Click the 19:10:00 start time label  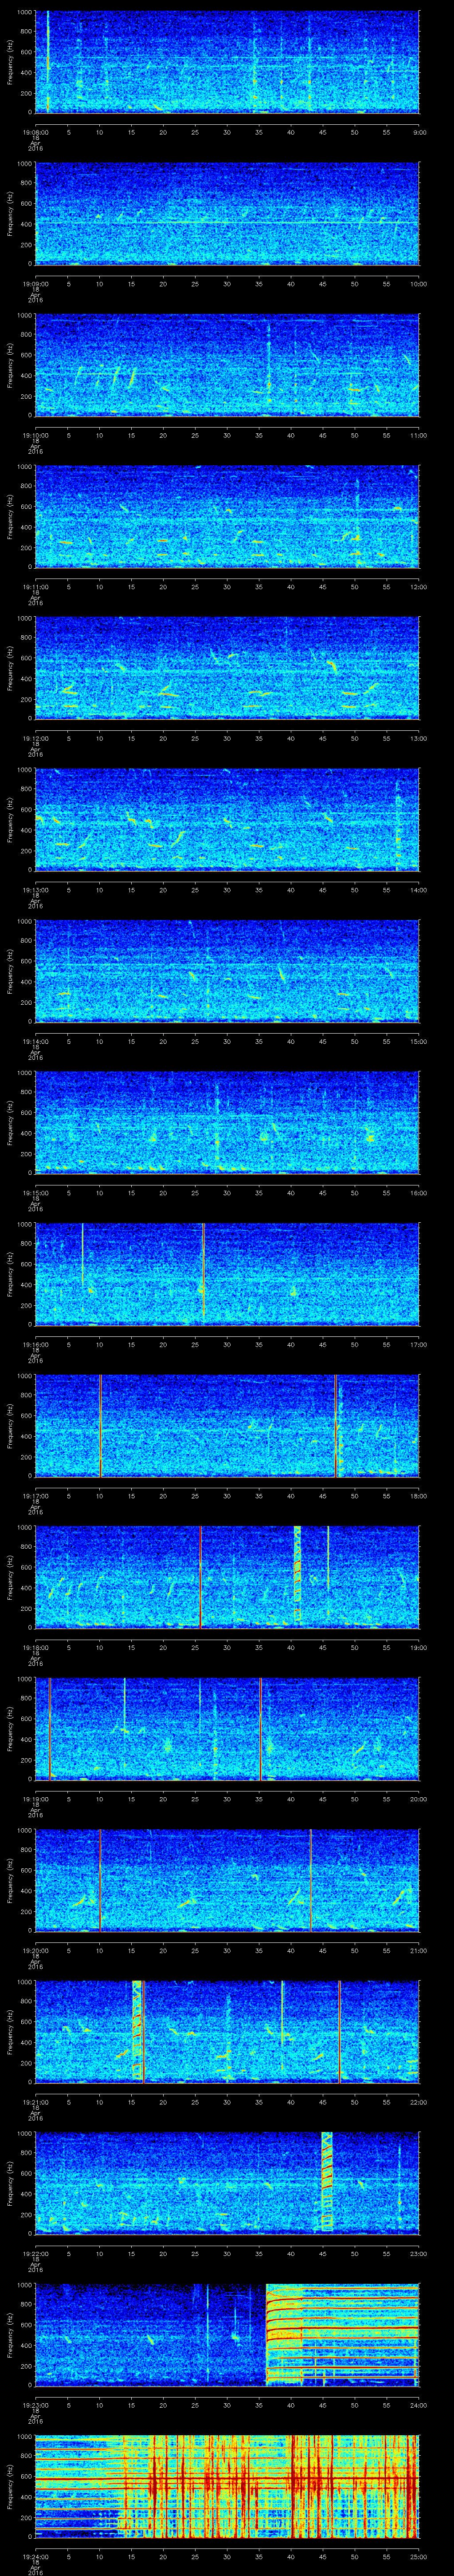35,434
